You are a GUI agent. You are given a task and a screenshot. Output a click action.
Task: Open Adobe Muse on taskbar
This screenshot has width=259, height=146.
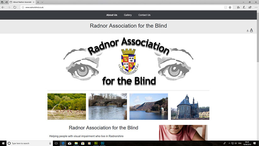[96, 143]
